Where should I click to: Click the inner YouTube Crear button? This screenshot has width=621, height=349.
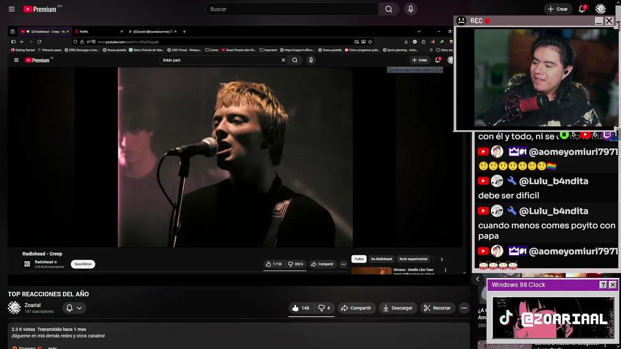420,60
